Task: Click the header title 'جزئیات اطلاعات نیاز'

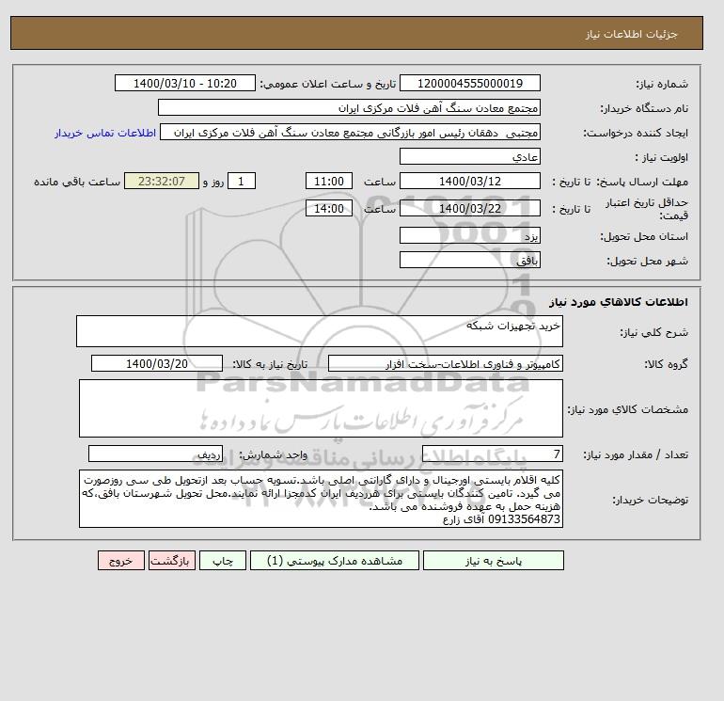Action: tap(631, 34)
